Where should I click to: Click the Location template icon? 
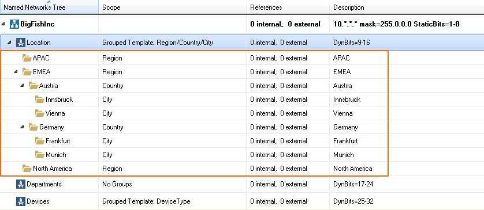pyautogui.click(x=21, y=43)
